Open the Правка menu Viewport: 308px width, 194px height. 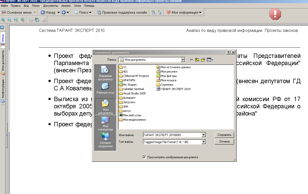[x=15, y=6]
